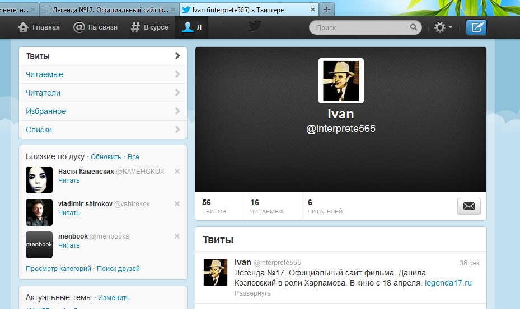Open the Я profile tab
The image size is (520, 309).
(191, 27)
